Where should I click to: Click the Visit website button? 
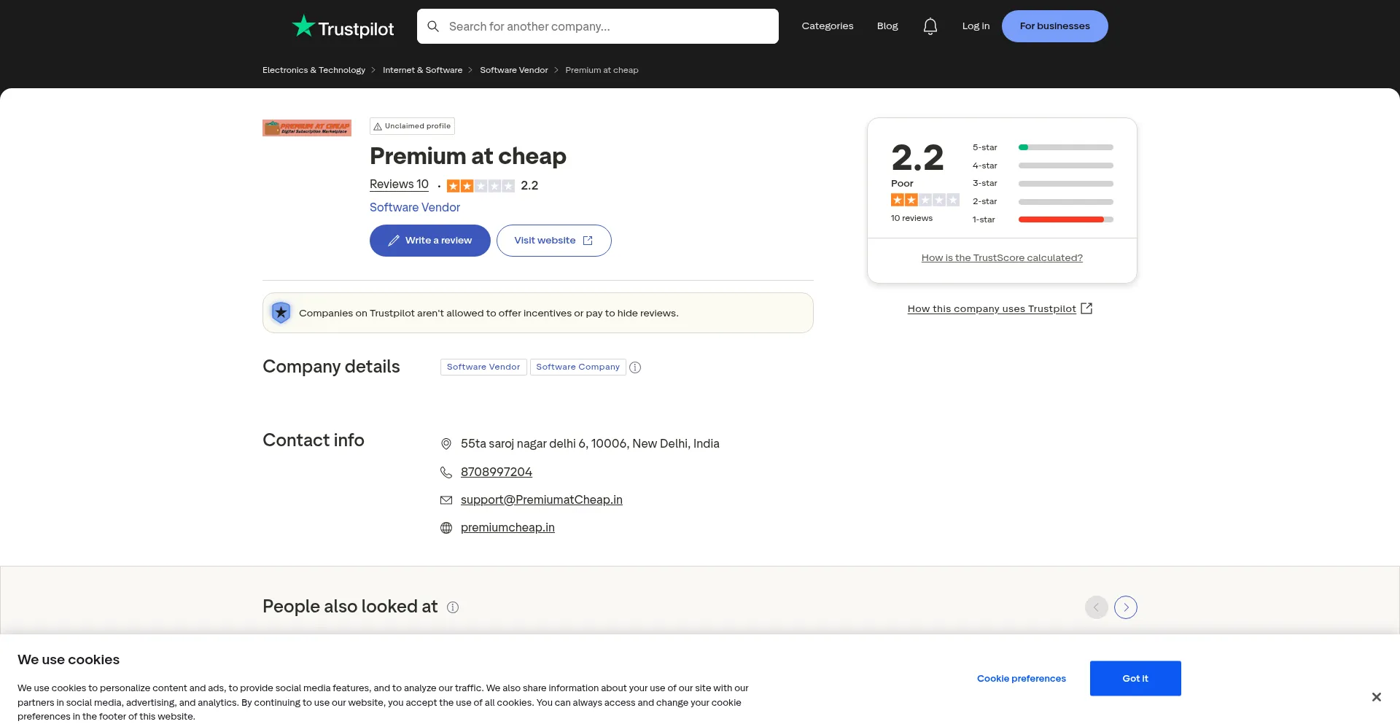point(553,241)
